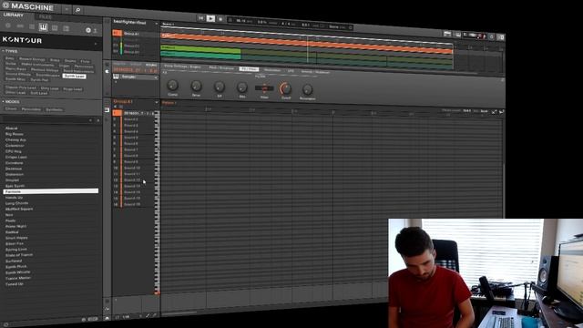583x328 pixels.
Task: Select the Groups file type icon in browser
Action: pos(20,26)
